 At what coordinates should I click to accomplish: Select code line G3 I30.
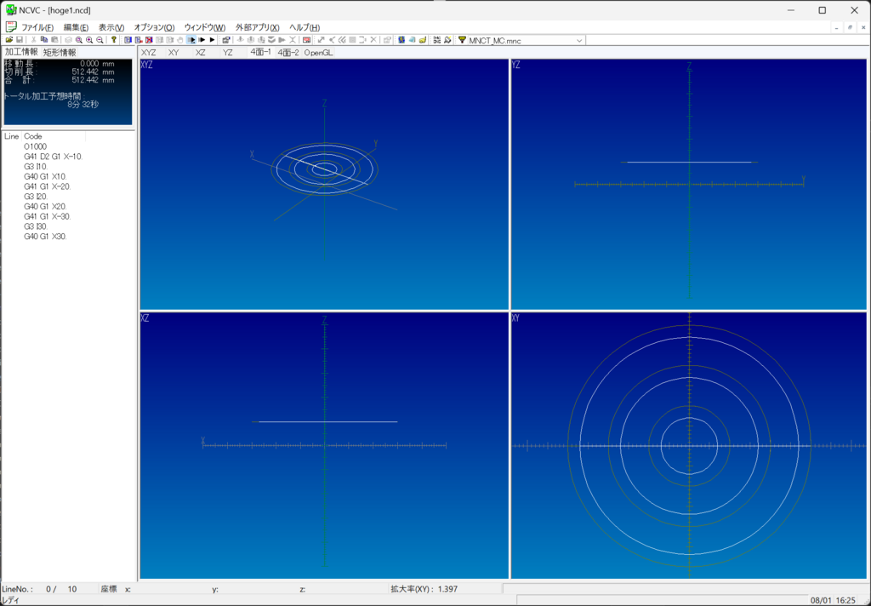tap(36, 227)
